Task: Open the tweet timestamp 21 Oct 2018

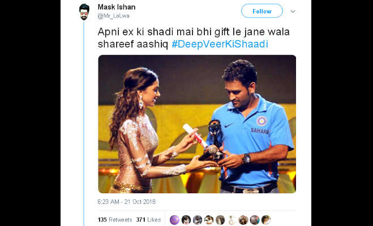Action: pos(127,202)
